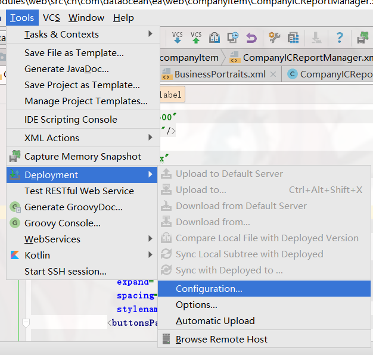Viewport: 373px width, 355px height.
Task: Open the Window menu
Action: tap(86, 18)
